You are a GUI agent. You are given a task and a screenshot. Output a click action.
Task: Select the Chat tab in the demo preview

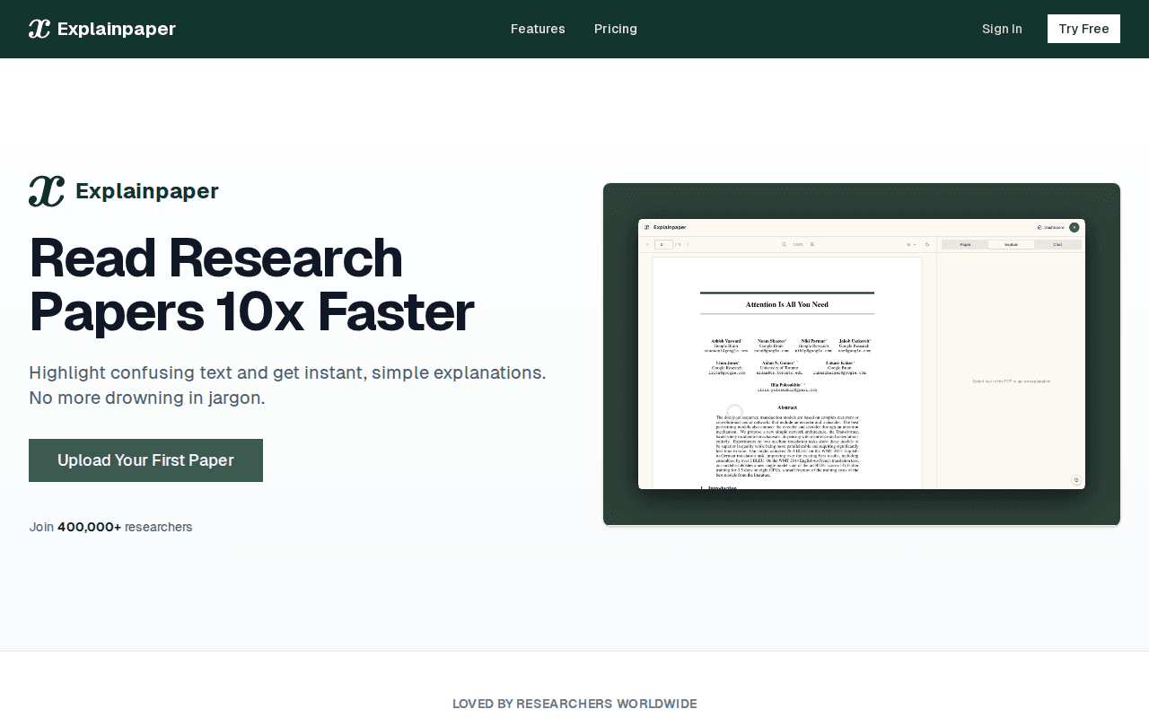click(1057, 244)
